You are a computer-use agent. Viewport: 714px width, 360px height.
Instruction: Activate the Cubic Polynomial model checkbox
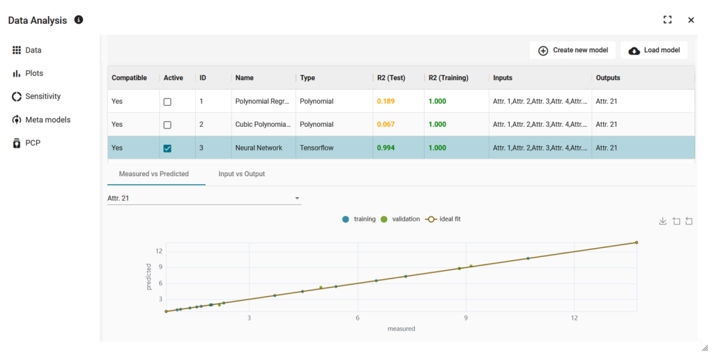167,125
